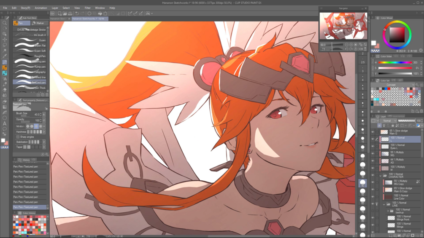Hide the CHARACTER folder layer

click(373, 175)
